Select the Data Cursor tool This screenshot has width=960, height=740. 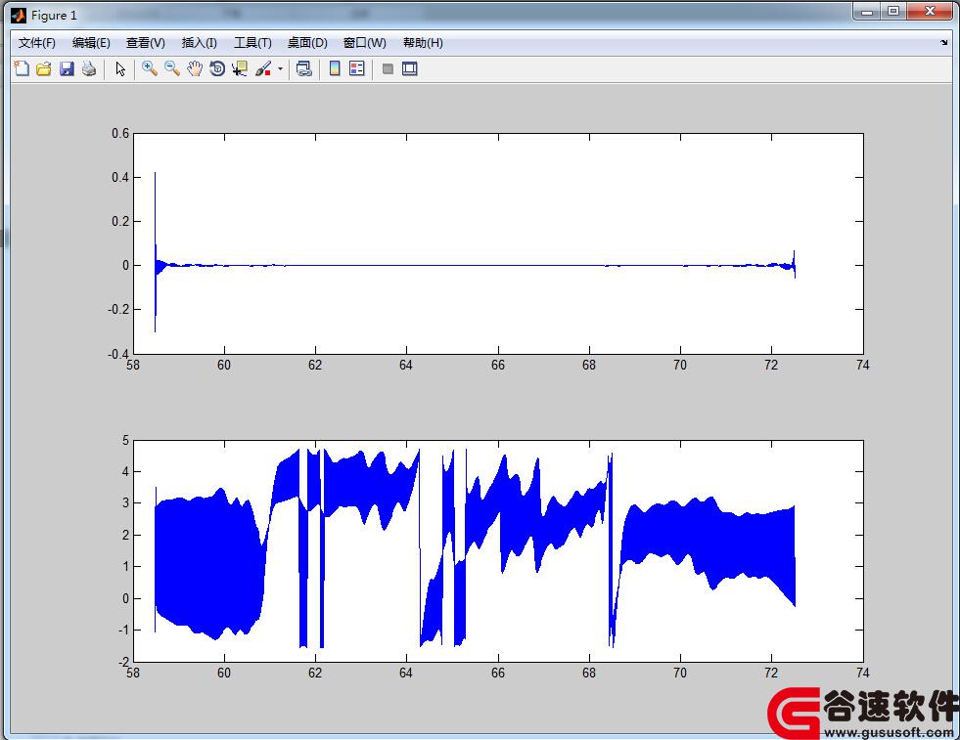(x=240, y=68)
